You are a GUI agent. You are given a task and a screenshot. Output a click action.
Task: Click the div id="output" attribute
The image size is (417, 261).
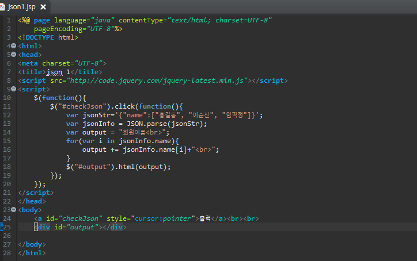(77, 227)
